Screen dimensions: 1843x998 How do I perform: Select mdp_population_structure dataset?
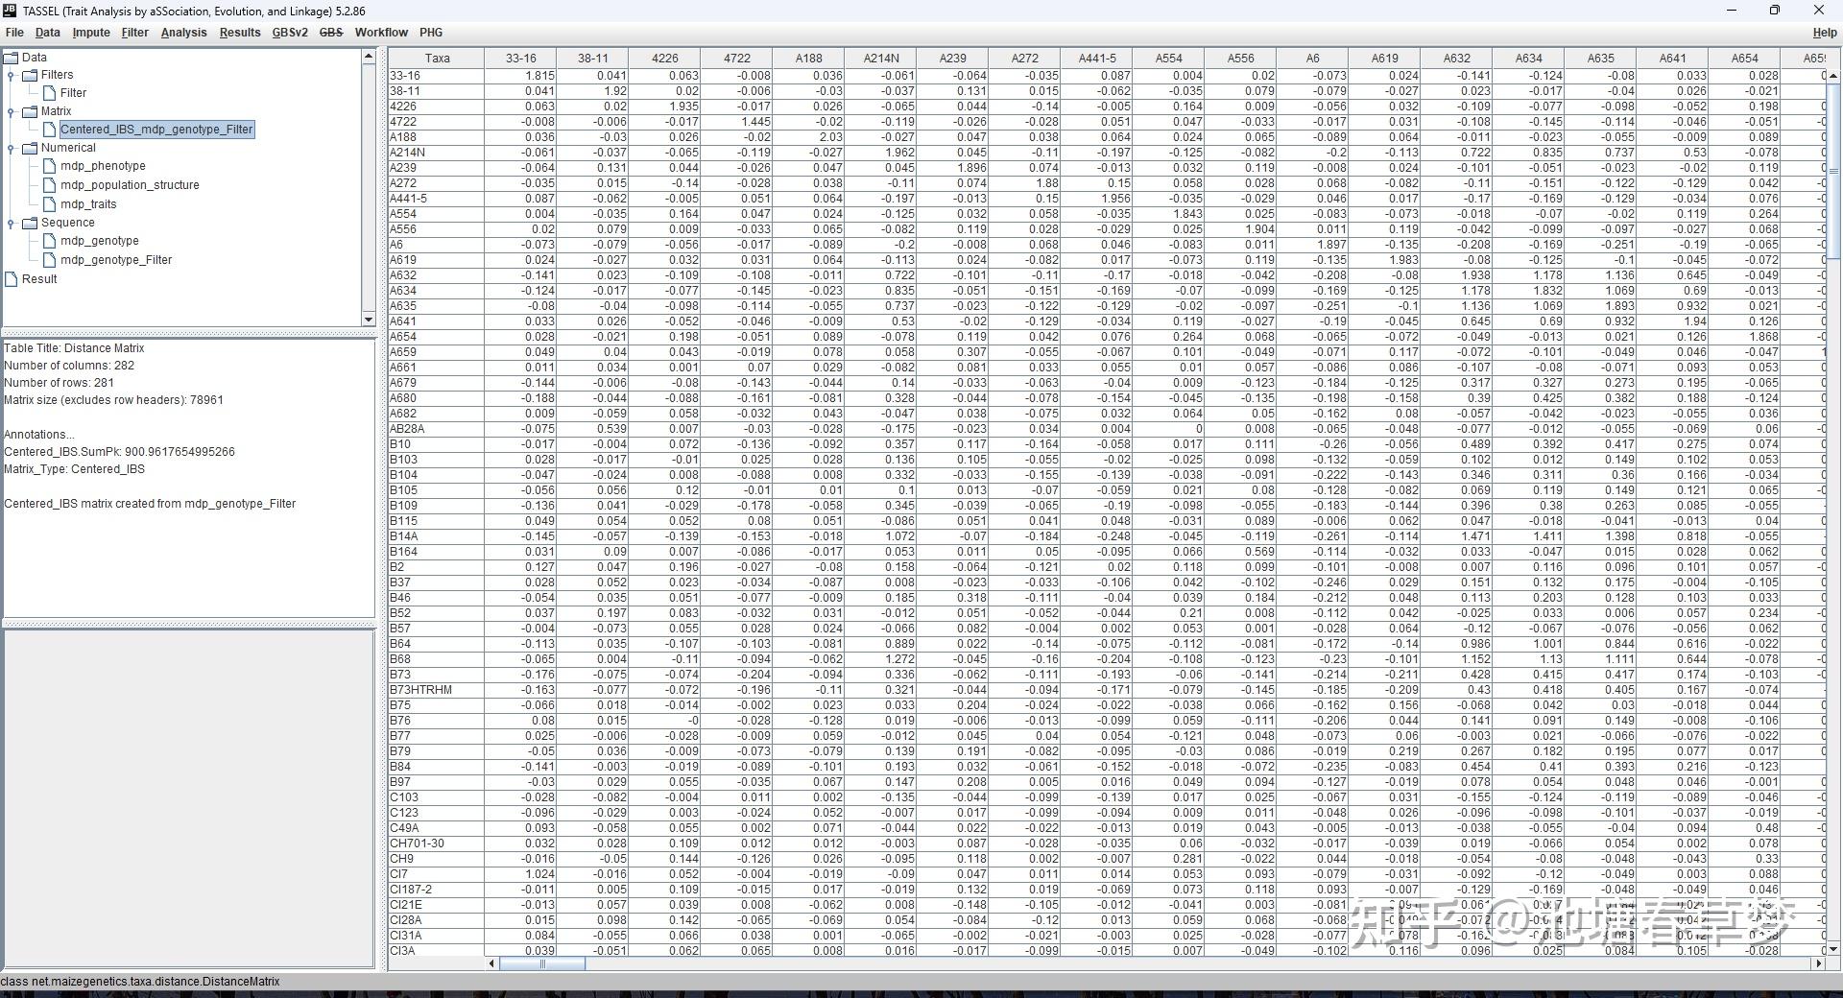pyautogui.click(x=130, y=185)
